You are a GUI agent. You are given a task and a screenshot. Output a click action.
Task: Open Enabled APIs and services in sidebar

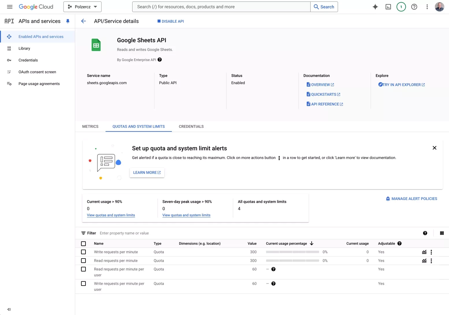coord(38,37)
